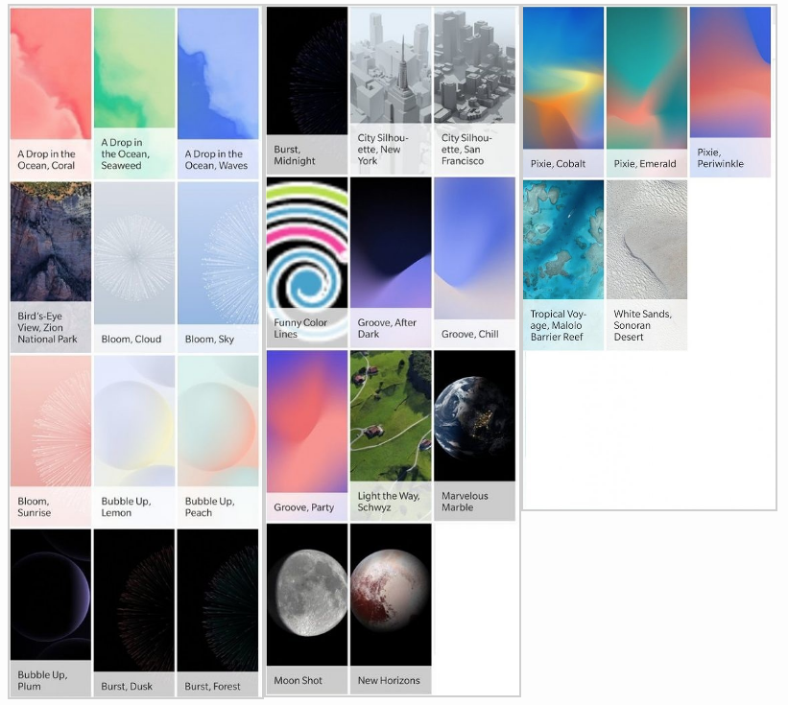
Task: Choose the Funny Color Lines wallpaper
Action: pyautogui.click(x=307, y=263)
